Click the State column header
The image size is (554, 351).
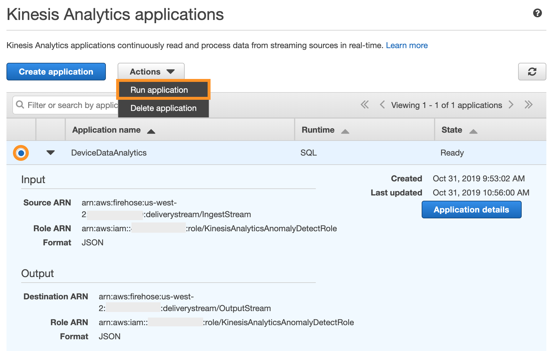click(x=490, y=130)
